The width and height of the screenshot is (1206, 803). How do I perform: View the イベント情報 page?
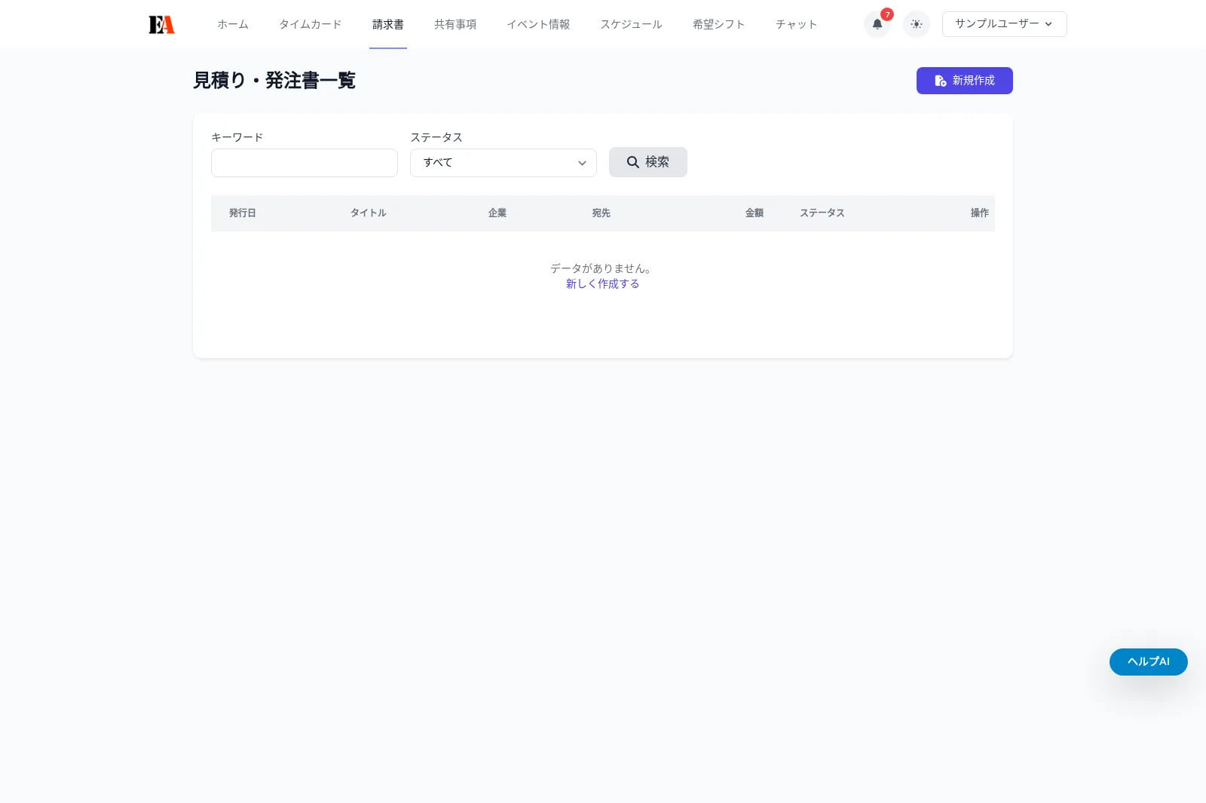[538, 23]
